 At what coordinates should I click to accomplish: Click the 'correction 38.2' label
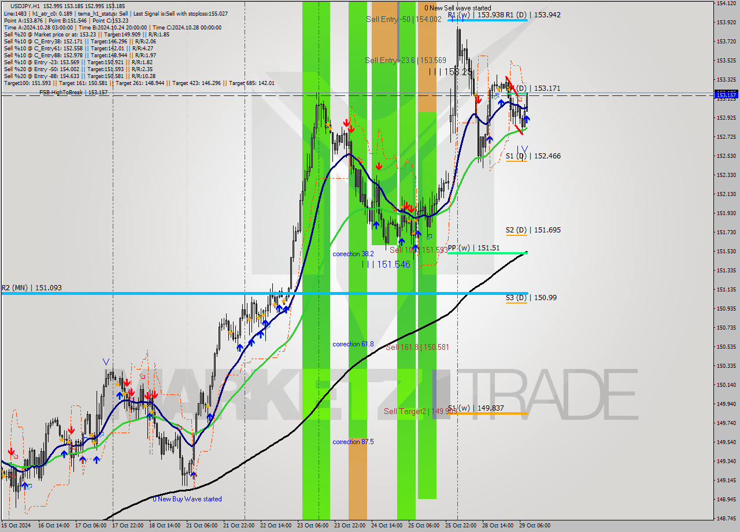[x=353, y=254]
